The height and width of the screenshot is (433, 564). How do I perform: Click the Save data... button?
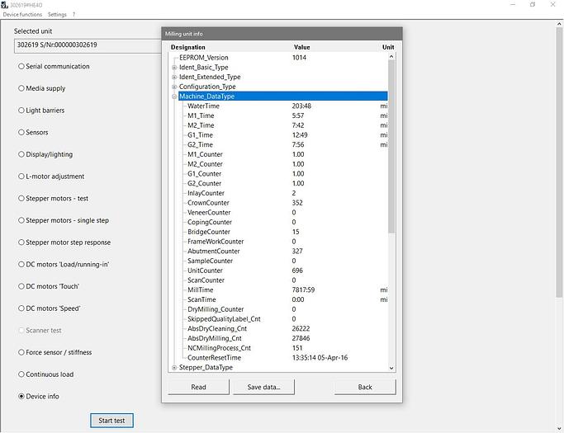[x=264, y=387]
